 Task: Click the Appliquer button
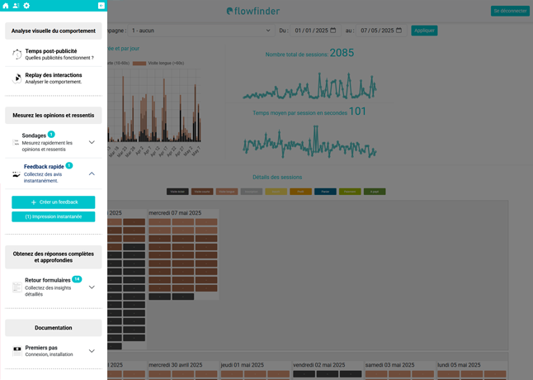[424, 31]
